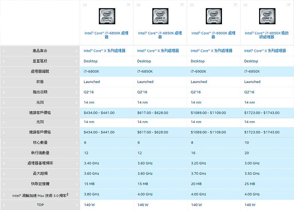Click the thread count value 16
This screenshot has height=210, width=294.
click(x=193, y=153)
